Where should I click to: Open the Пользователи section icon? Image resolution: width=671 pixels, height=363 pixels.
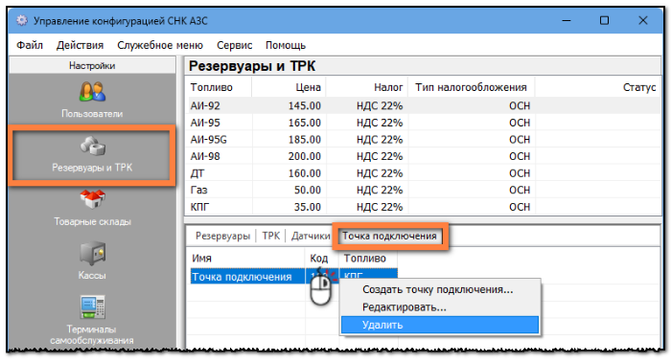92,92
